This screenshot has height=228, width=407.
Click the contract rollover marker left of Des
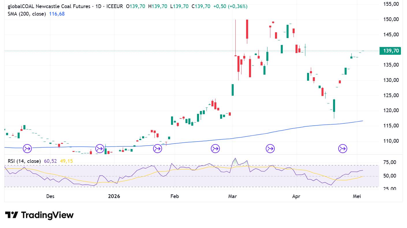pos(27,149)
